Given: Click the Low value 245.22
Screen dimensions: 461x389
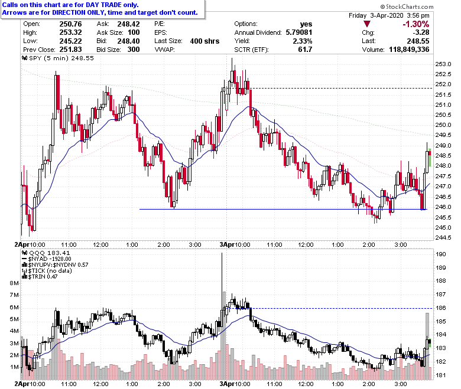Looking at the screenshot, I should [x=70, y=41].
